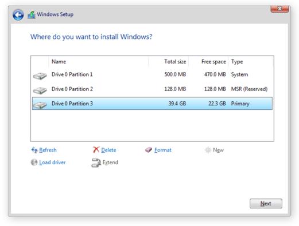Click the Extend link
The width and height of the screenshot is (299, 226).
(x=110, y=162)
